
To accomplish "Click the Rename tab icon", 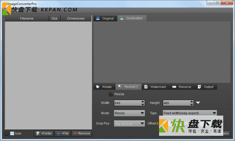I will [174, 87].
